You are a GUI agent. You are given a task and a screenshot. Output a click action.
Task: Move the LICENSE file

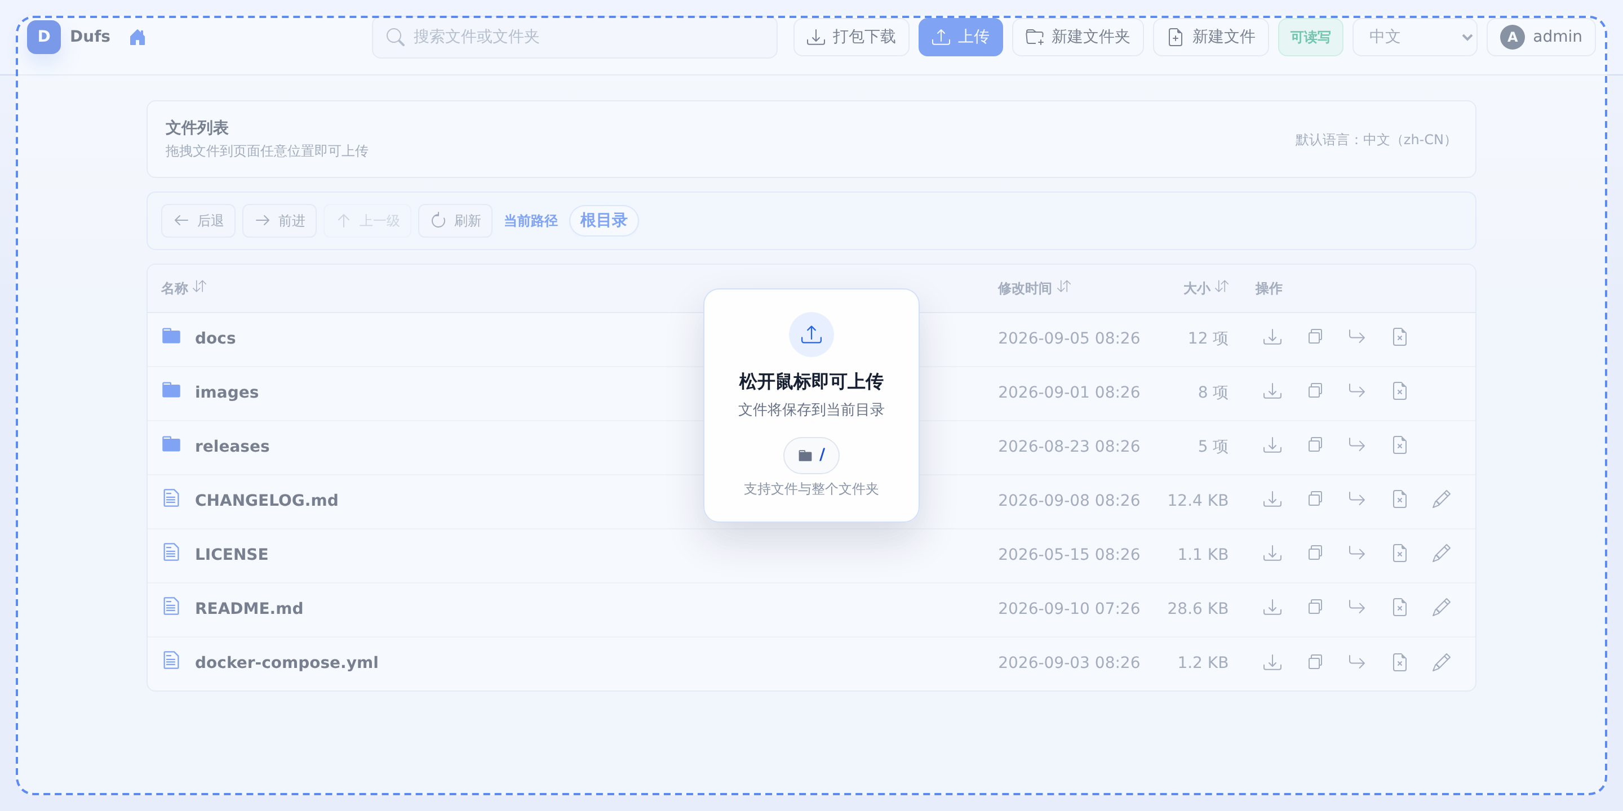coord(1356,554)
